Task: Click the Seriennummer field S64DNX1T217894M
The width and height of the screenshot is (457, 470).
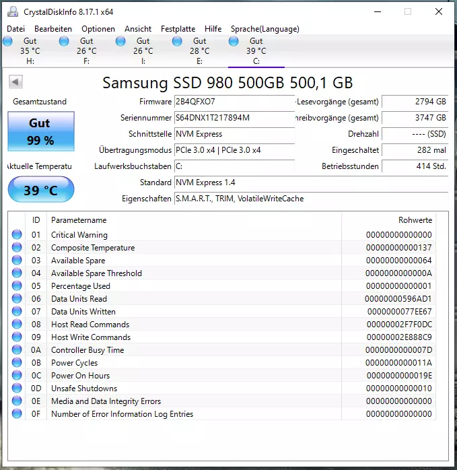Action: tap(234, 118)
